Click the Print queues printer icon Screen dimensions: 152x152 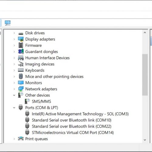pos(21,139)
